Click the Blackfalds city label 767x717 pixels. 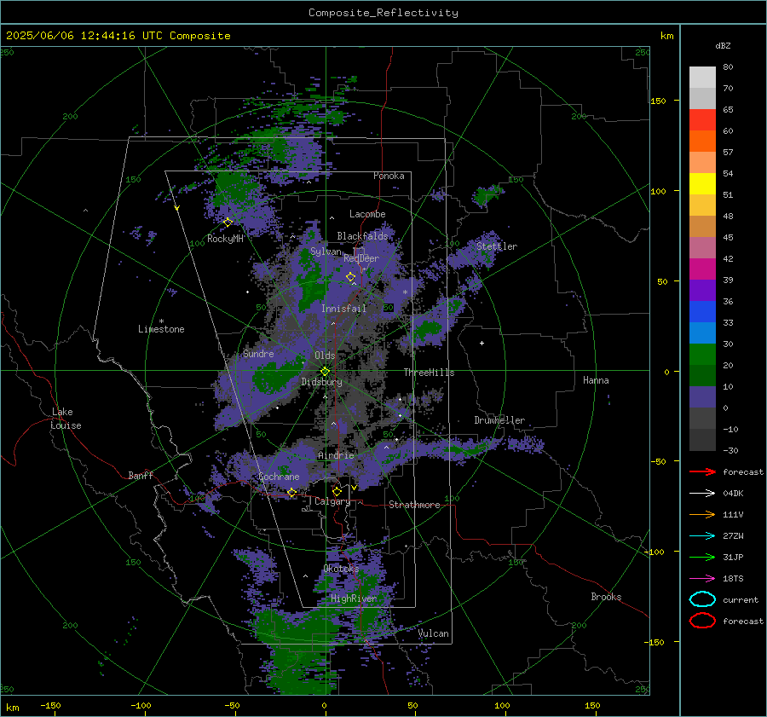362,236
